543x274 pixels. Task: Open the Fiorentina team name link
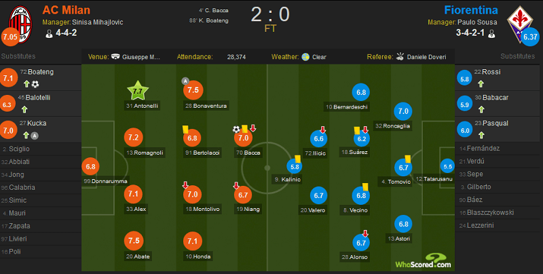click(x=471, y=10)
